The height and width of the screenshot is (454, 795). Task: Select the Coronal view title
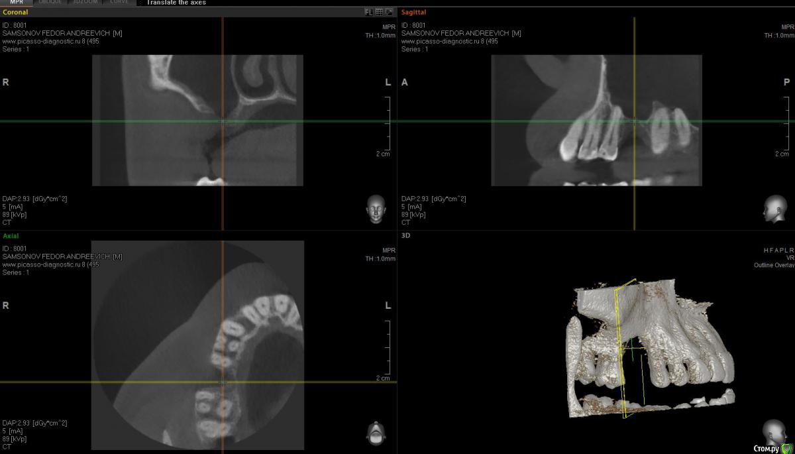[15, 12]
